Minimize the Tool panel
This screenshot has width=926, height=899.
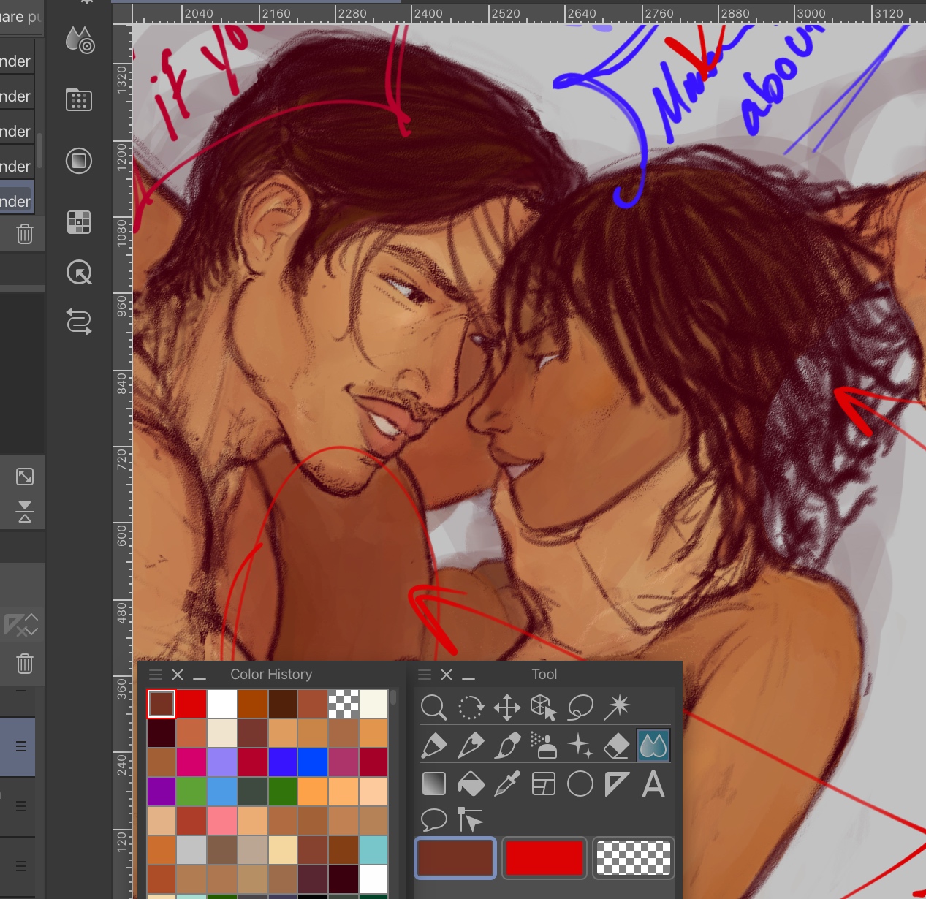468,675
